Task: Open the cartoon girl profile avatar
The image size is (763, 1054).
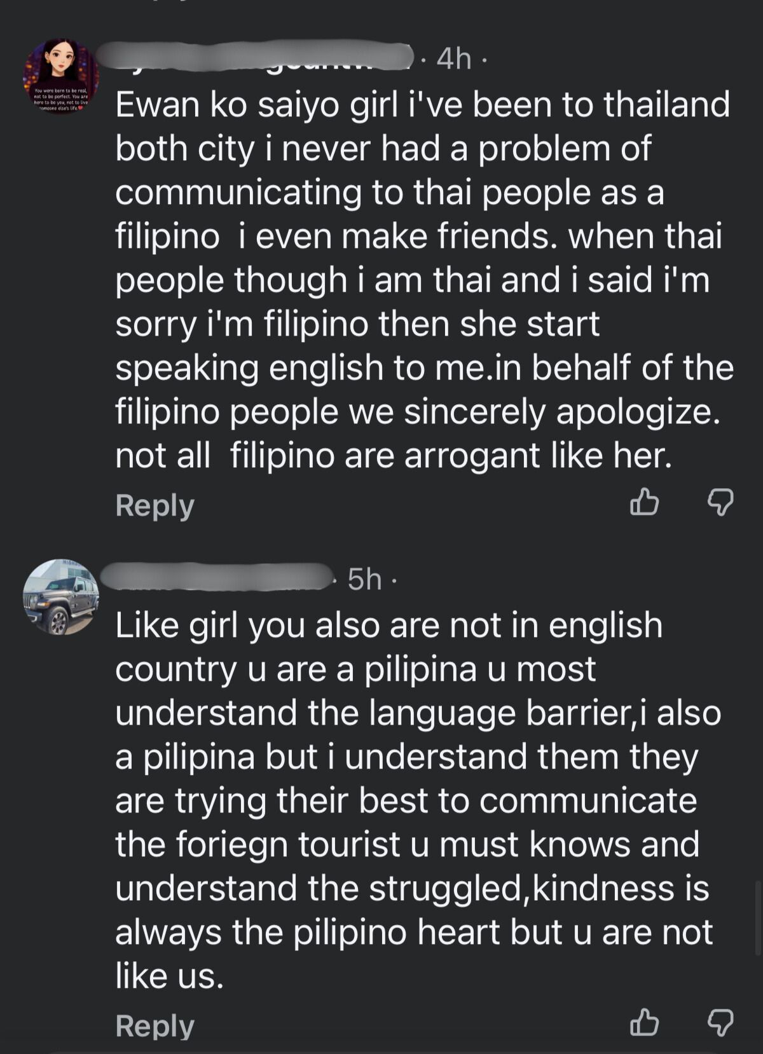Action: (x=61, y=76)
